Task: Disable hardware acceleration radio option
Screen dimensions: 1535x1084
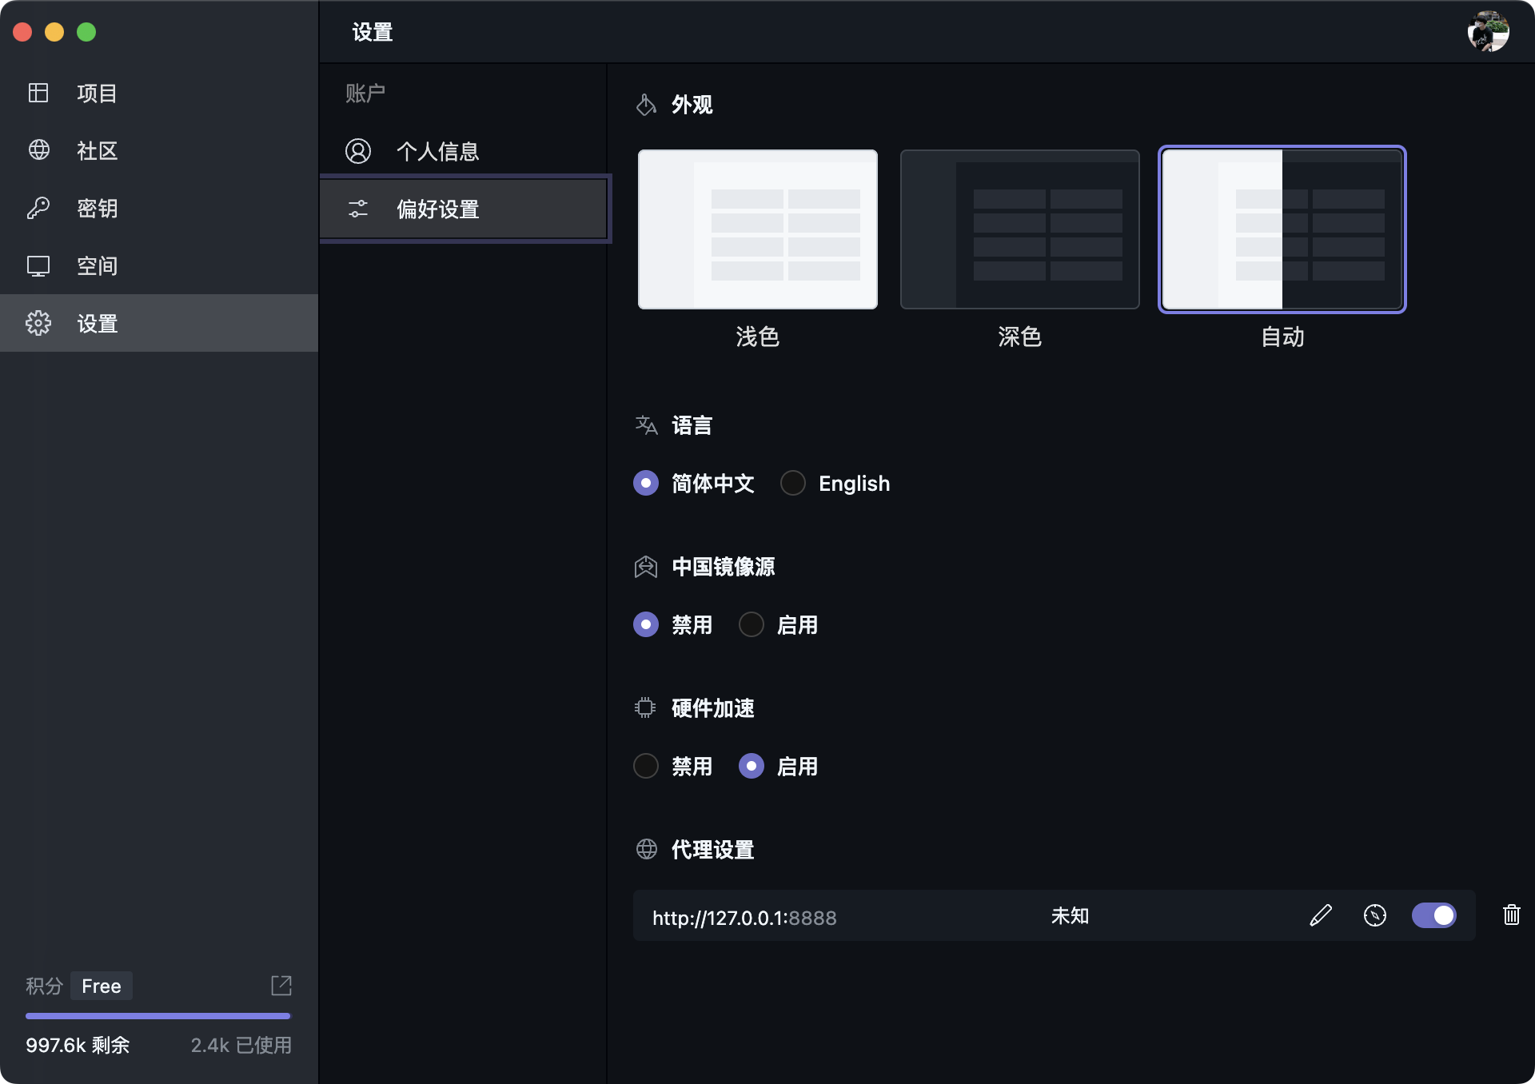Action: (x=646, y=766)
